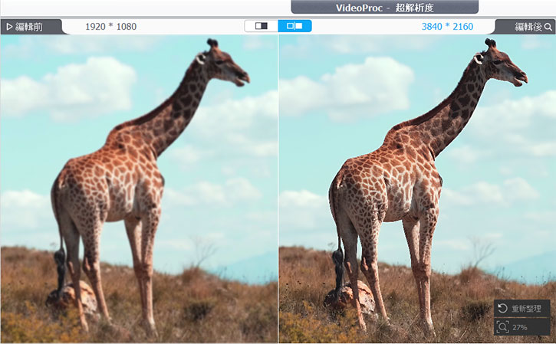Click the vertical divider between the previews
This screenshot has width=556, height=344.
(x=278, y=192)
